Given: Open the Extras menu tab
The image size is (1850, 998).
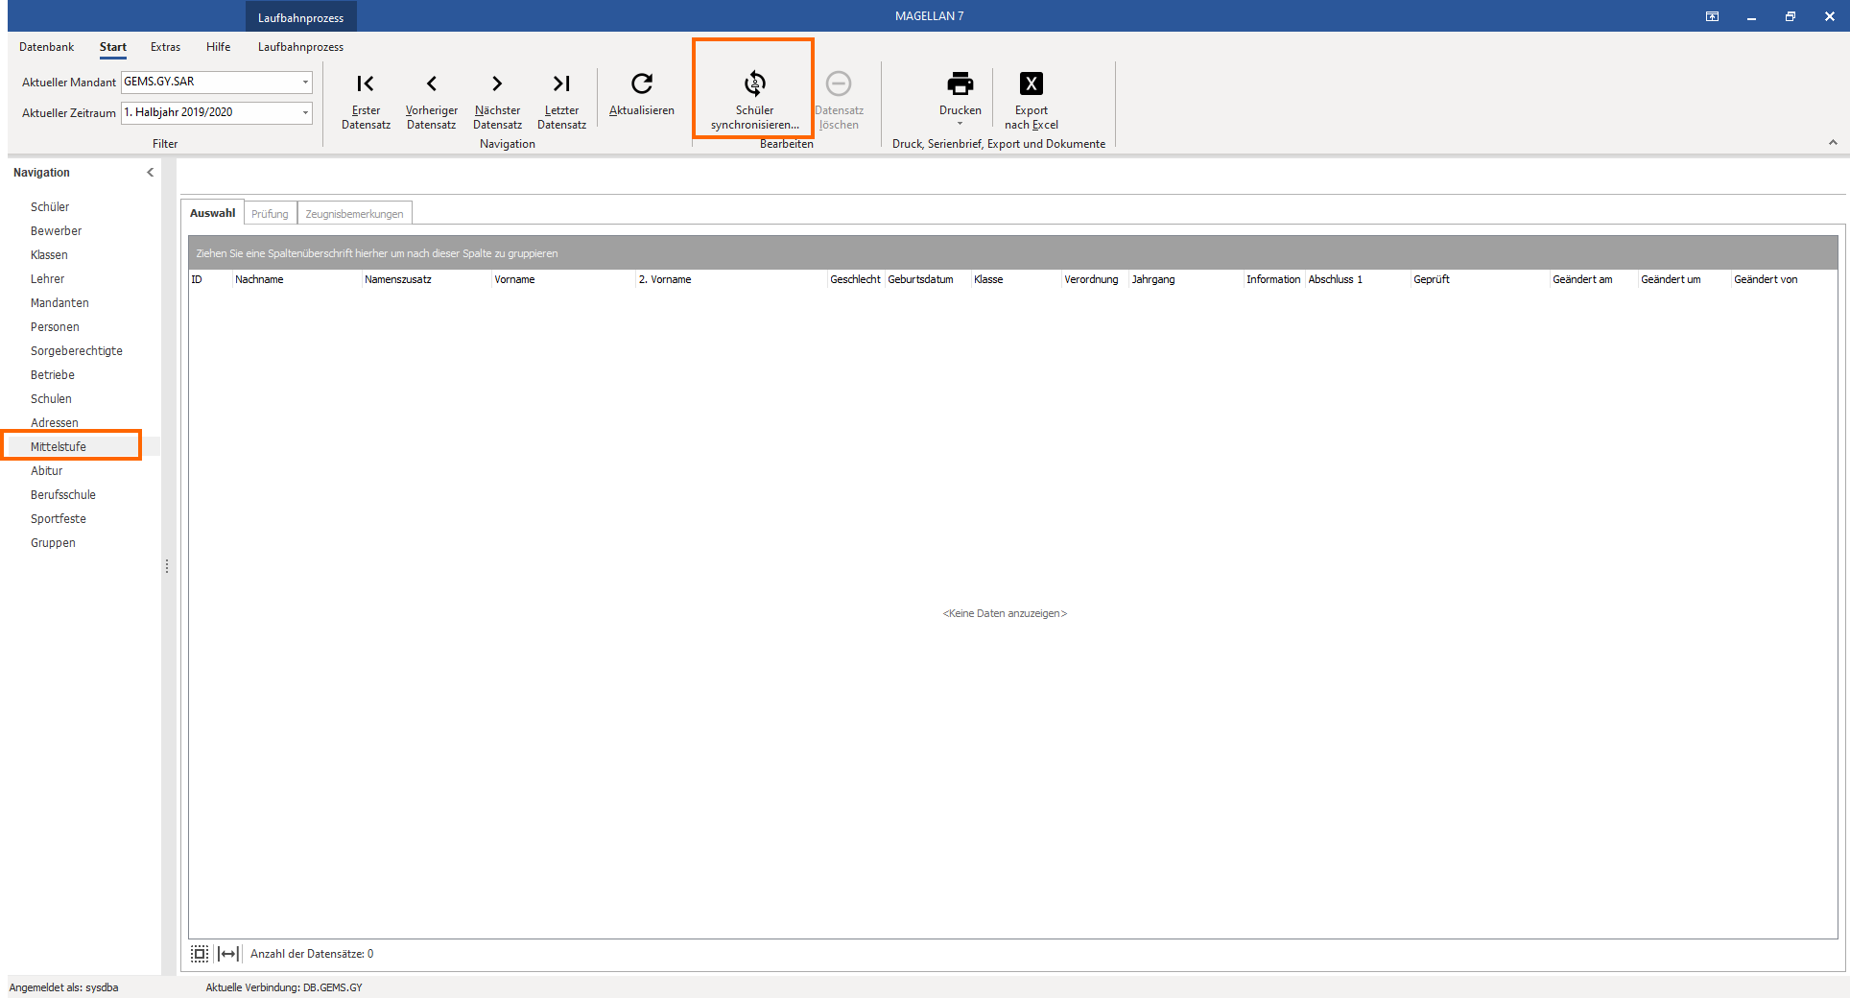Looking at the screenshot, I should point(165,47).
